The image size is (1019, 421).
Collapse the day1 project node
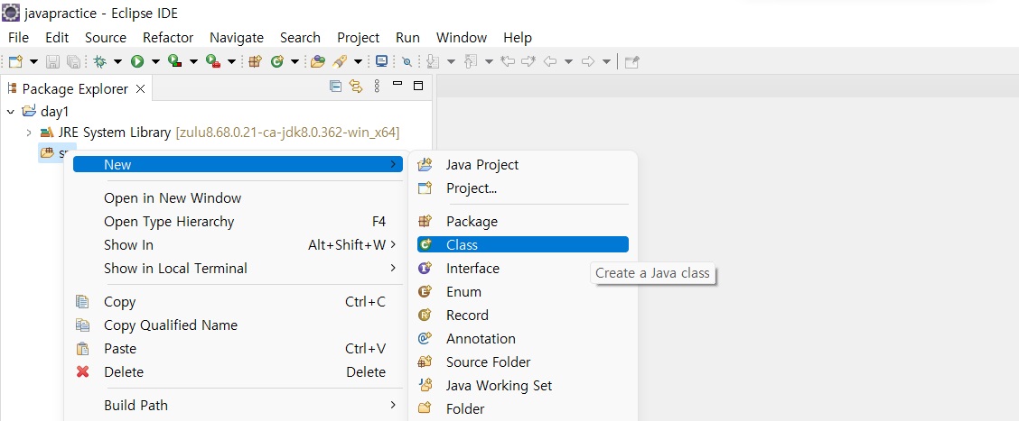11,112
